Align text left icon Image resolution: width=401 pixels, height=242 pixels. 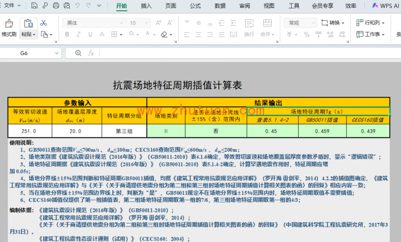tap(186, 34)
